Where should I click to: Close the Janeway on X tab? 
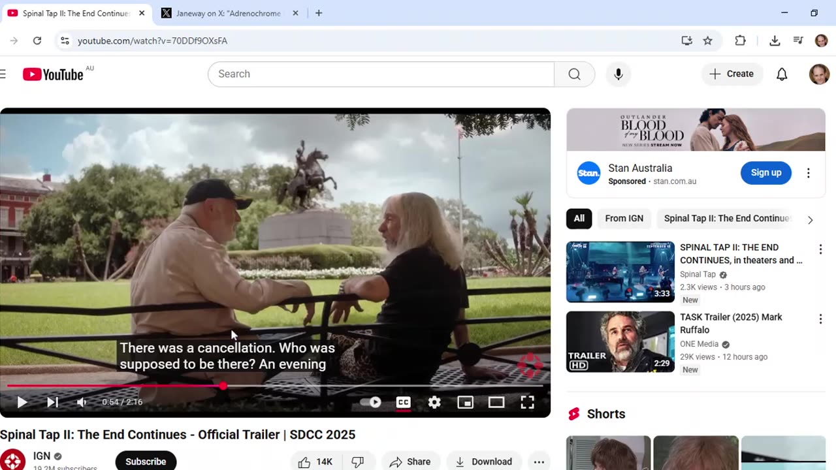coord(295,13)
